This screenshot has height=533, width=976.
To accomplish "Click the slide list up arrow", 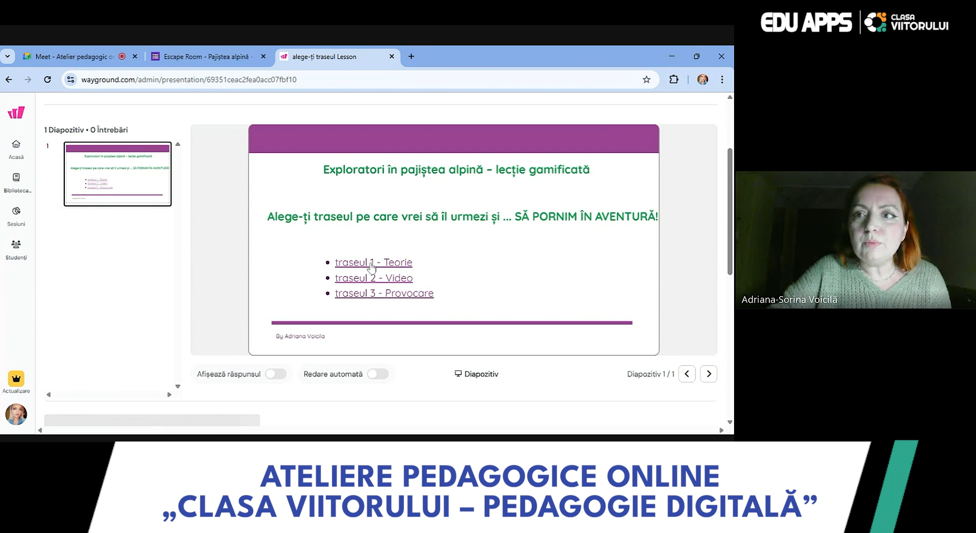I will pyautogui.click(x=178, y=145).
